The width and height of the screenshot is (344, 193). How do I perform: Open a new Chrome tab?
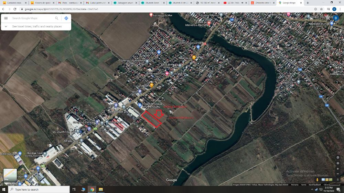(x=308, y=3)
